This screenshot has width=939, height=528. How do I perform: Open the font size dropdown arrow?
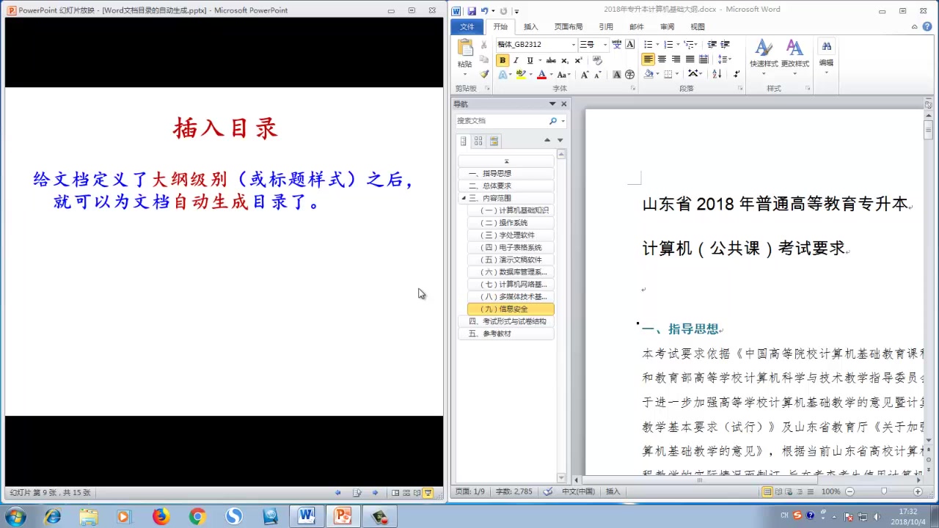[605, 45]
